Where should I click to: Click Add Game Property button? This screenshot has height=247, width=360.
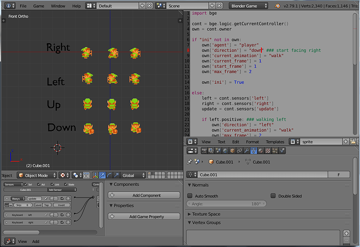[x=144, y=216]
